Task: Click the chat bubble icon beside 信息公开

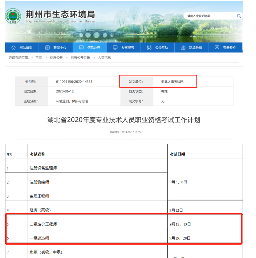Action: pos(81,47)
